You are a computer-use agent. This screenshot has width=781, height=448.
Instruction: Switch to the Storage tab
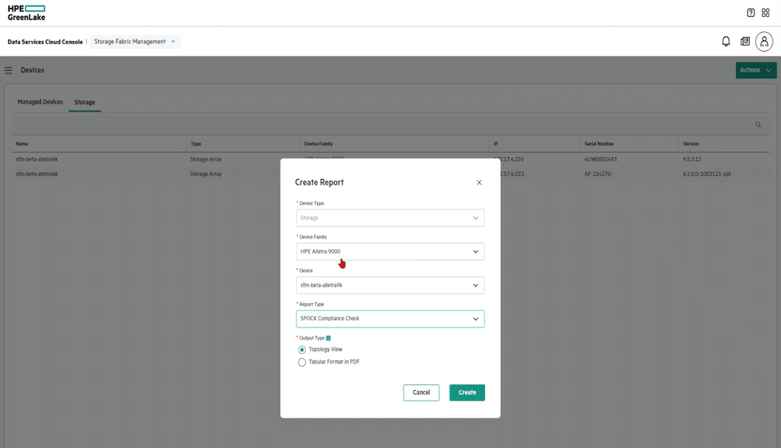pyautogui.click(x=85, y=103)
